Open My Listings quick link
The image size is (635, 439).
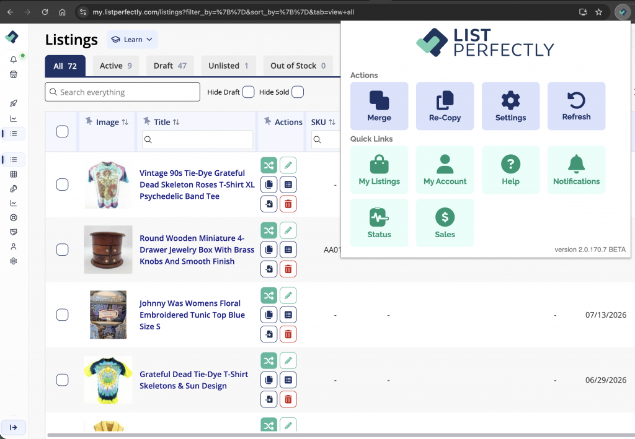(x=379, y=170)
